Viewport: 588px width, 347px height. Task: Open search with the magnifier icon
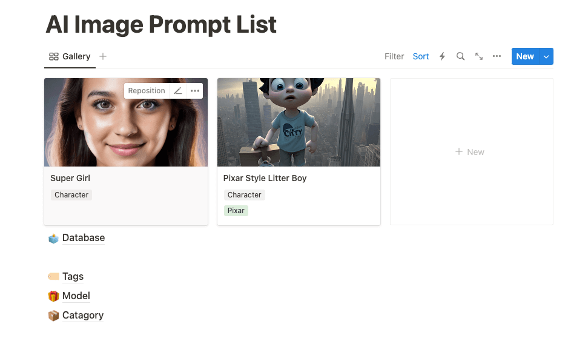tap(460, 56)
